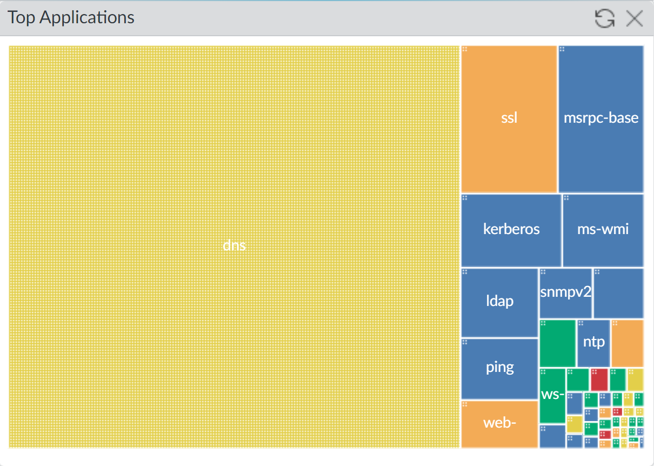Select the orange web- tile
The image size is (654, 466).
click(499, 423)
